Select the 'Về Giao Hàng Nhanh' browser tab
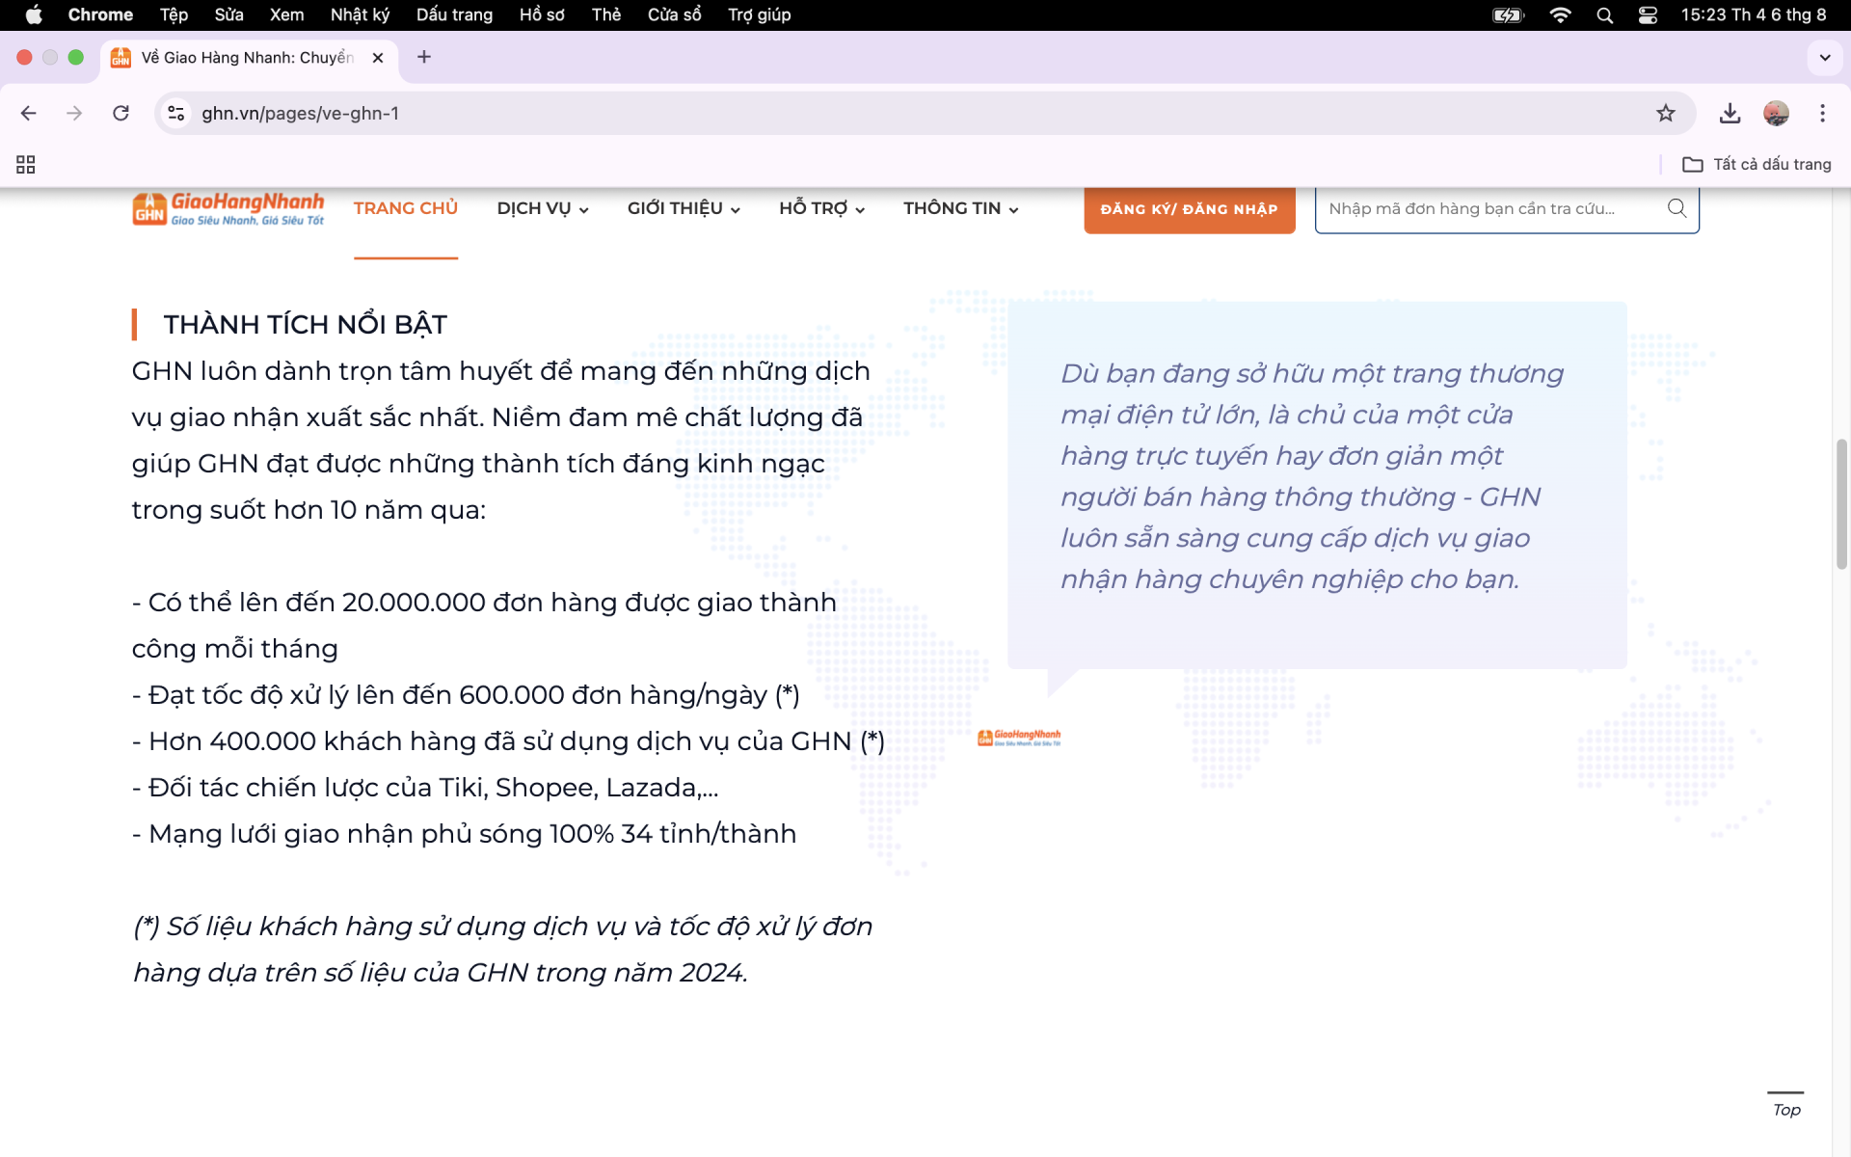1851x1157 pixels. [248, 58]
